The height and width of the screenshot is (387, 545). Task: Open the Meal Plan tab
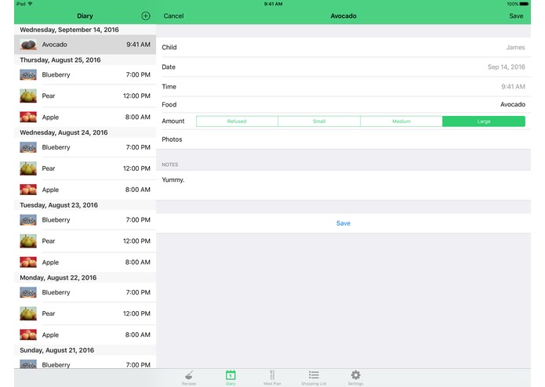point(272,378)
